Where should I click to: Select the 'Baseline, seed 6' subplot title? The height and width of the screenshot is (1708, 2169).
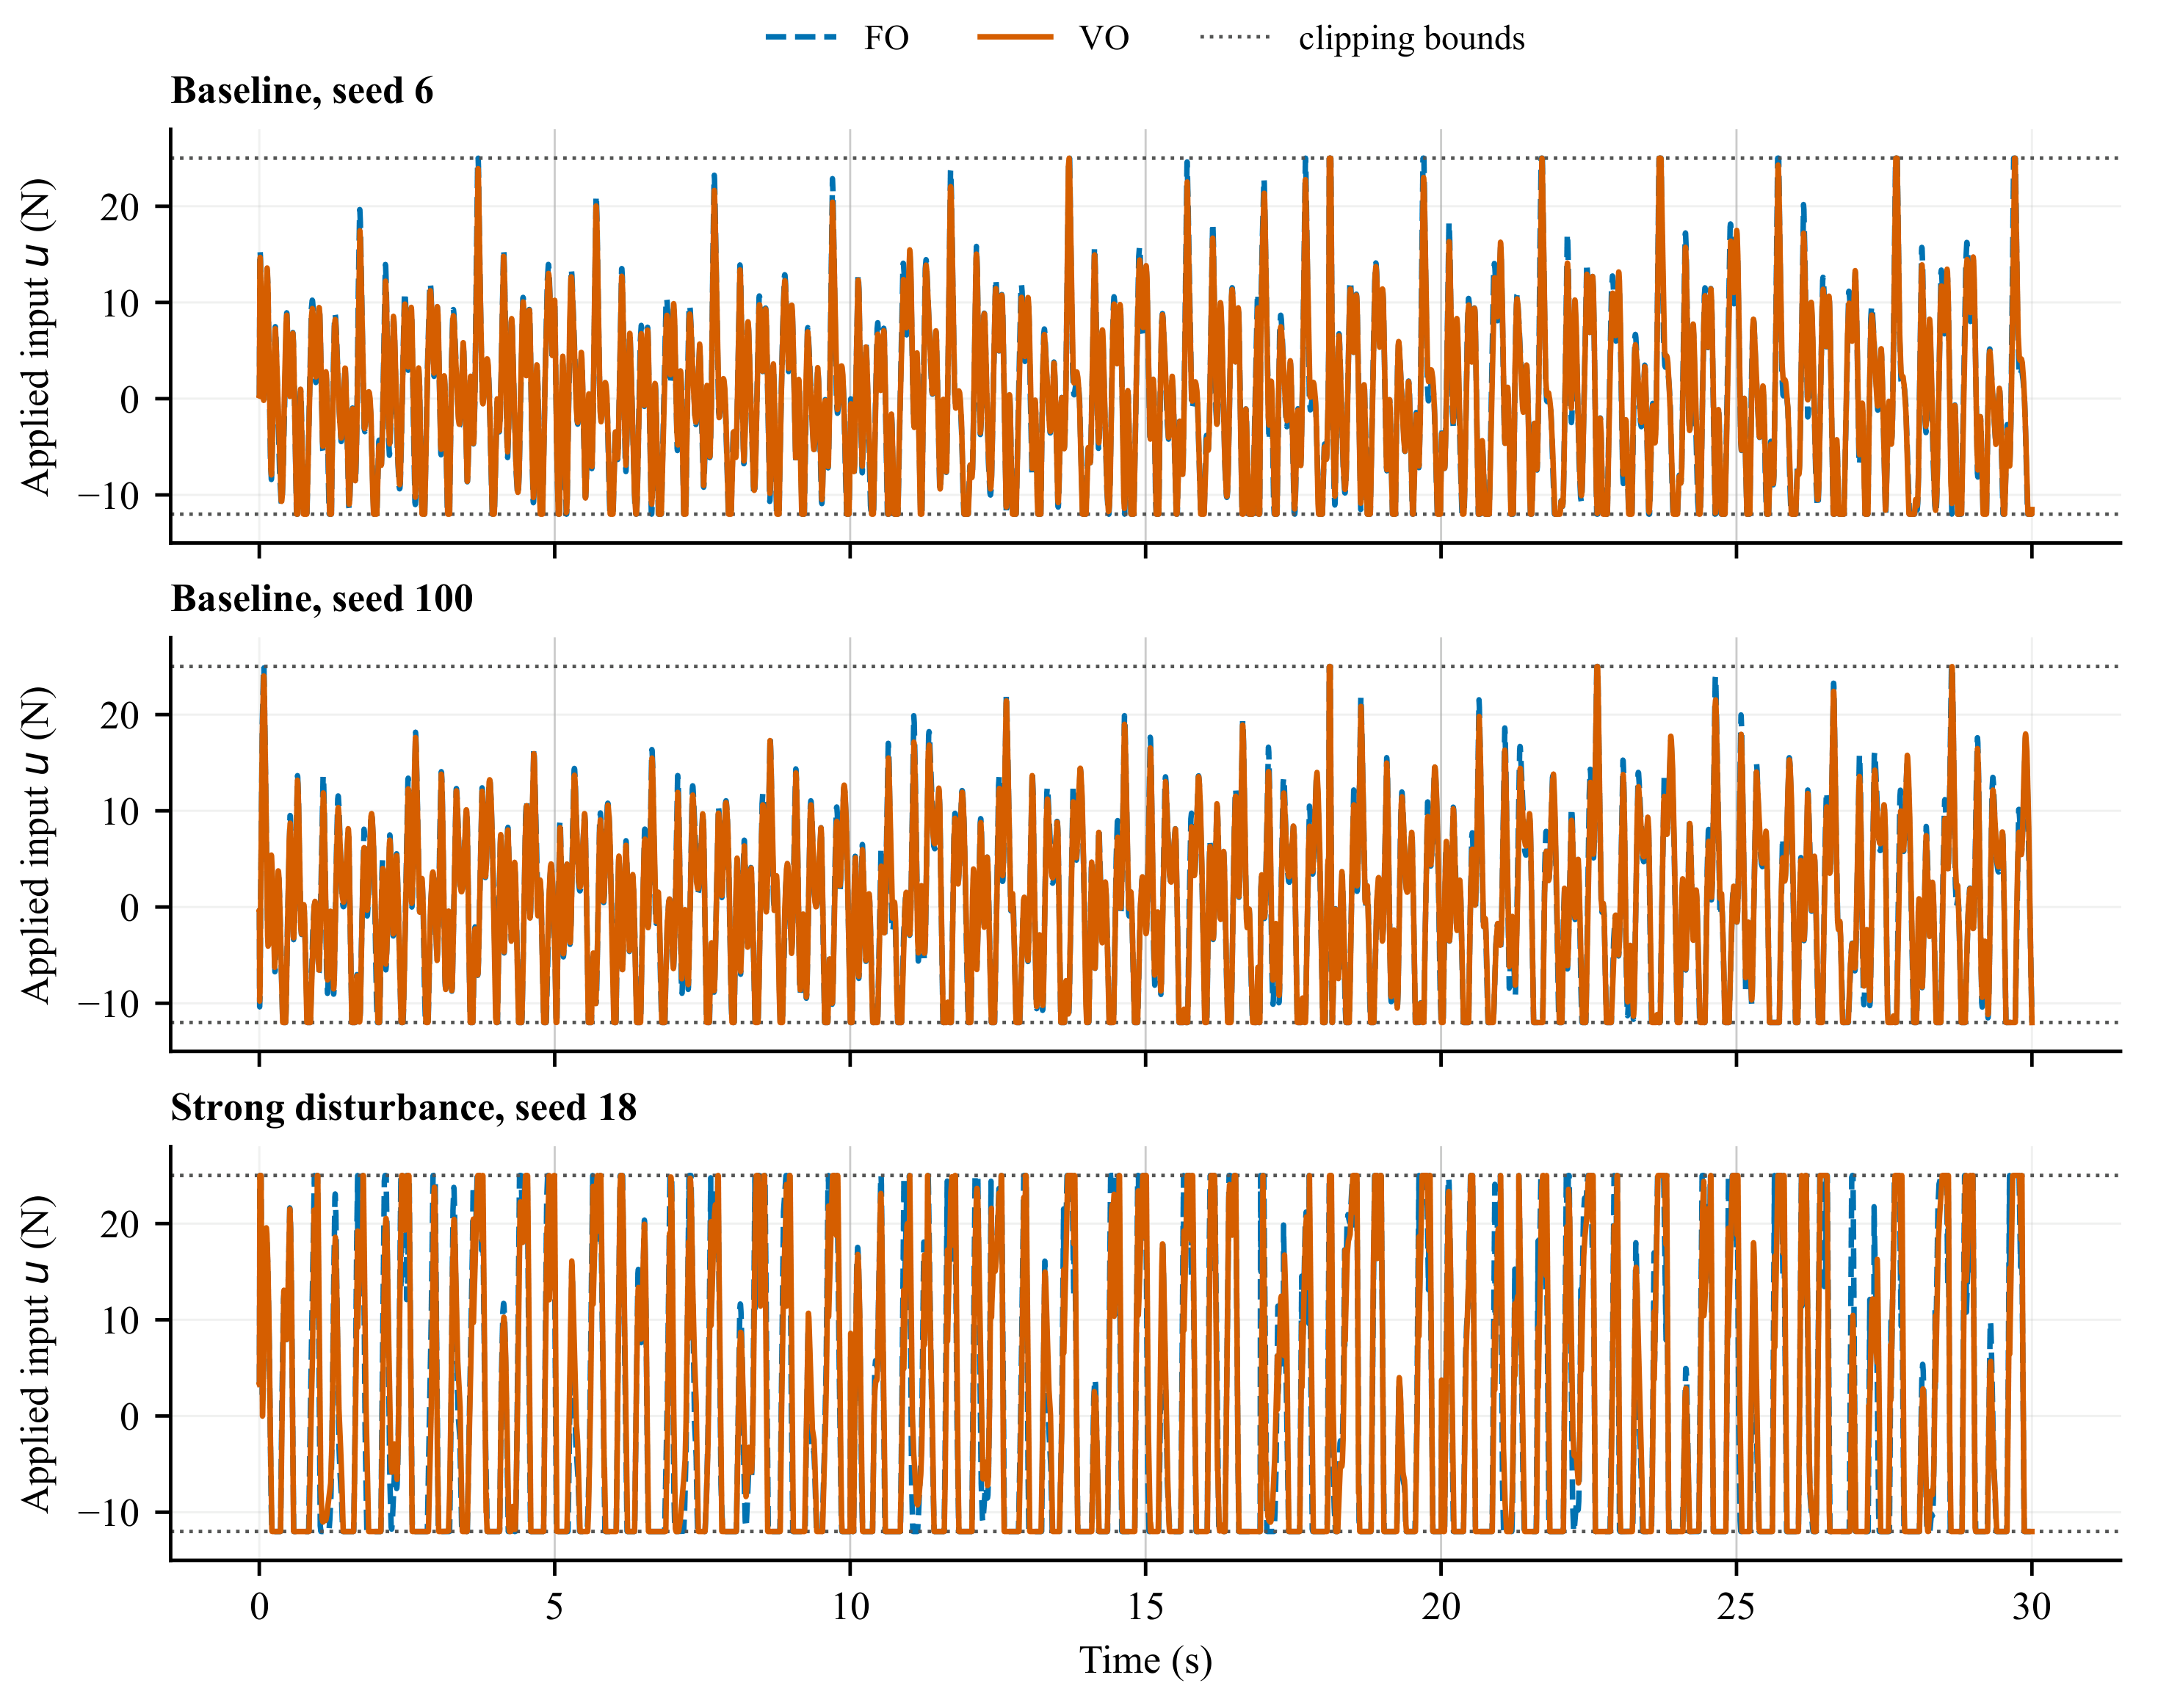(302, 91)
